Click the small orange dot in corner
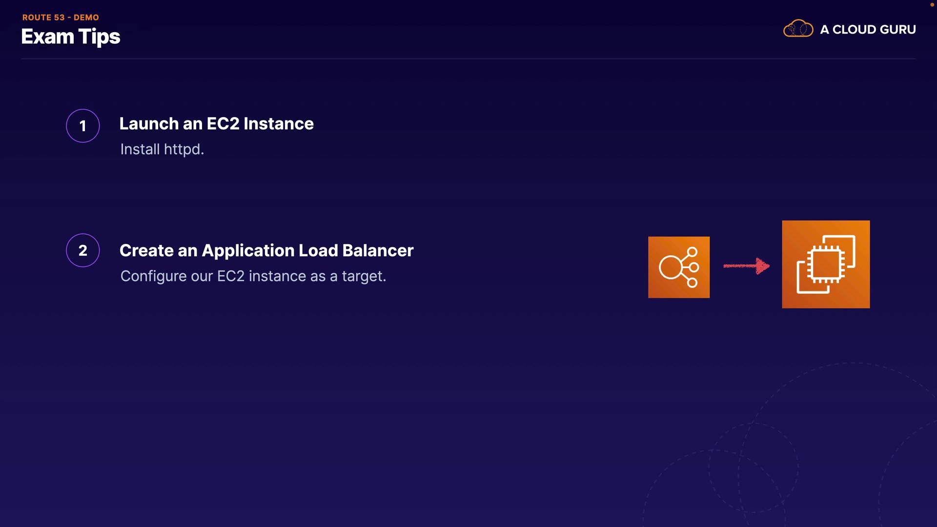Screen dimensions: 937x527 tap(932, 4)
